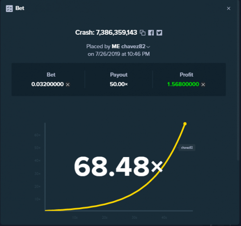Click the 10s time axis label
Viewport: 241px width, 226px height.
[75, 217]
